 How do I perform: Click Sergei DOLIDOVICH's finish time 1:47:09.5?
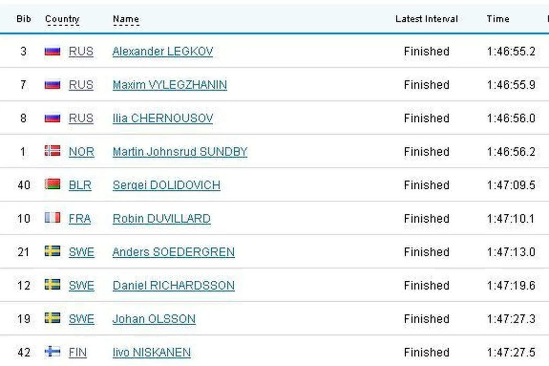pos(511,185)
